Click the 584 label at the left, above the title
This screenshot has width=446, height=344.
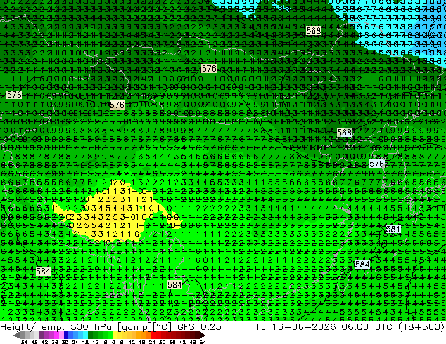pyautogui.click(x=43, y=272)
